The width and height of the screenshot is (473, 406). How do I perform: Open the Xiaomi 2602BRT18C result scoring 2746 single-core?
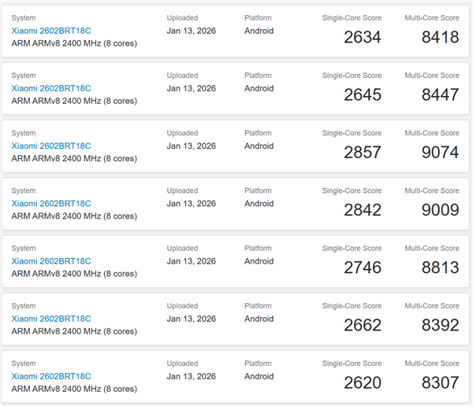point(51,260)
